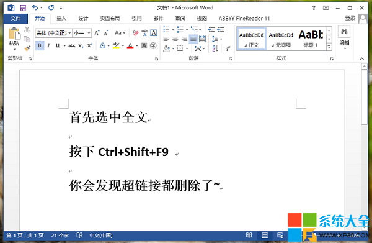This screenshot has width=372, height=243.
Task: Undo the last action
Action: [35, 8]
